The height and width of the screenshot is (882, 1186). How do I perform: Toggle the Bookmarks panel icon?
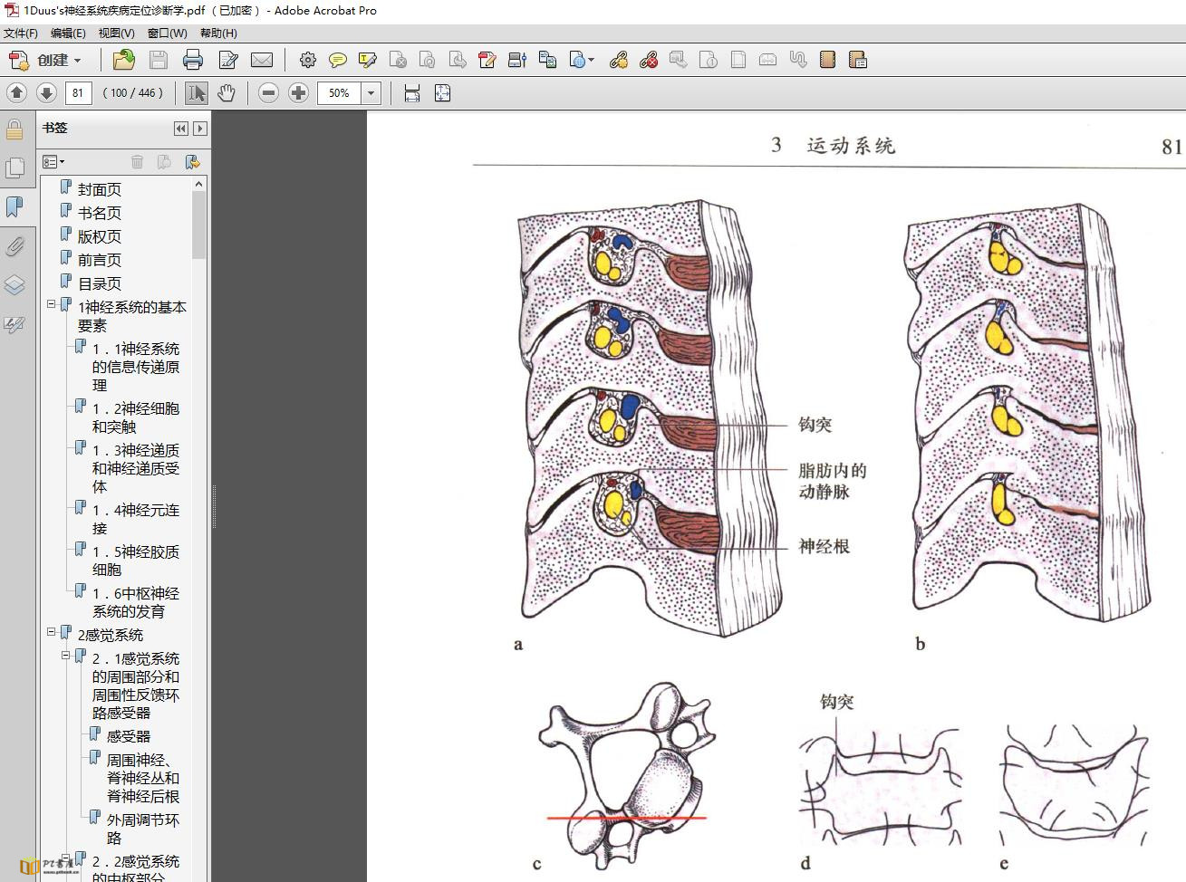pos(14,207)
